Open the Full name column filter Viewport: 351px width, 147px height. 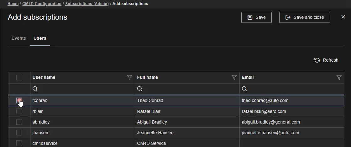[x=234, y=78]
